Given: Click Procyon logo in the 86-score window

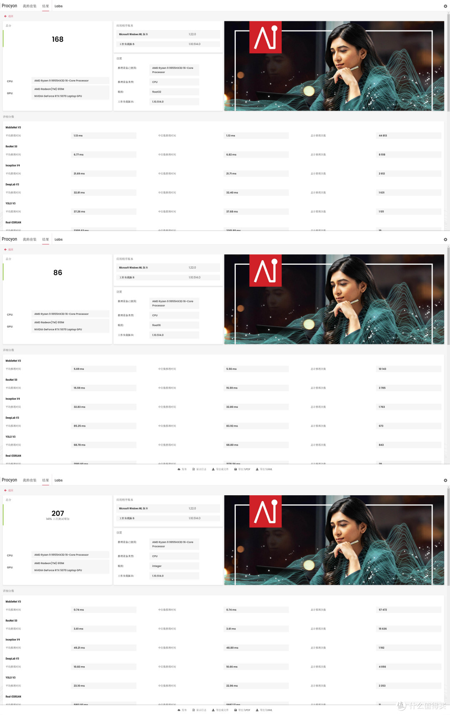Looking at the screenshot, I should tap(9, 239).
